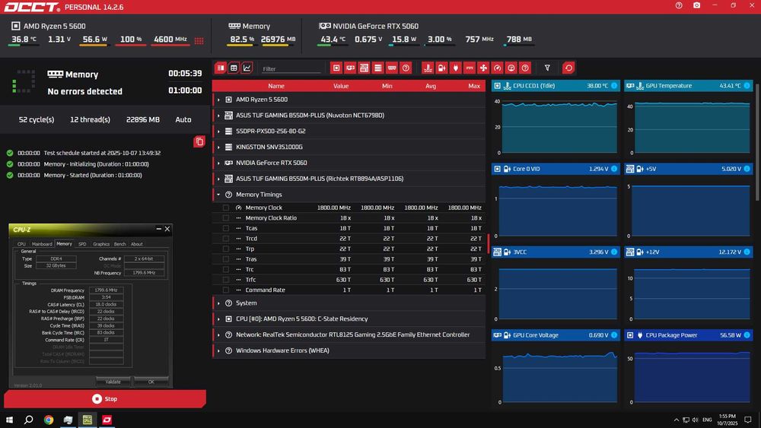The height and width of the screenshot is (428, 761).
Task: Tick the Trc row checkbox
Action: pos(226,270)
